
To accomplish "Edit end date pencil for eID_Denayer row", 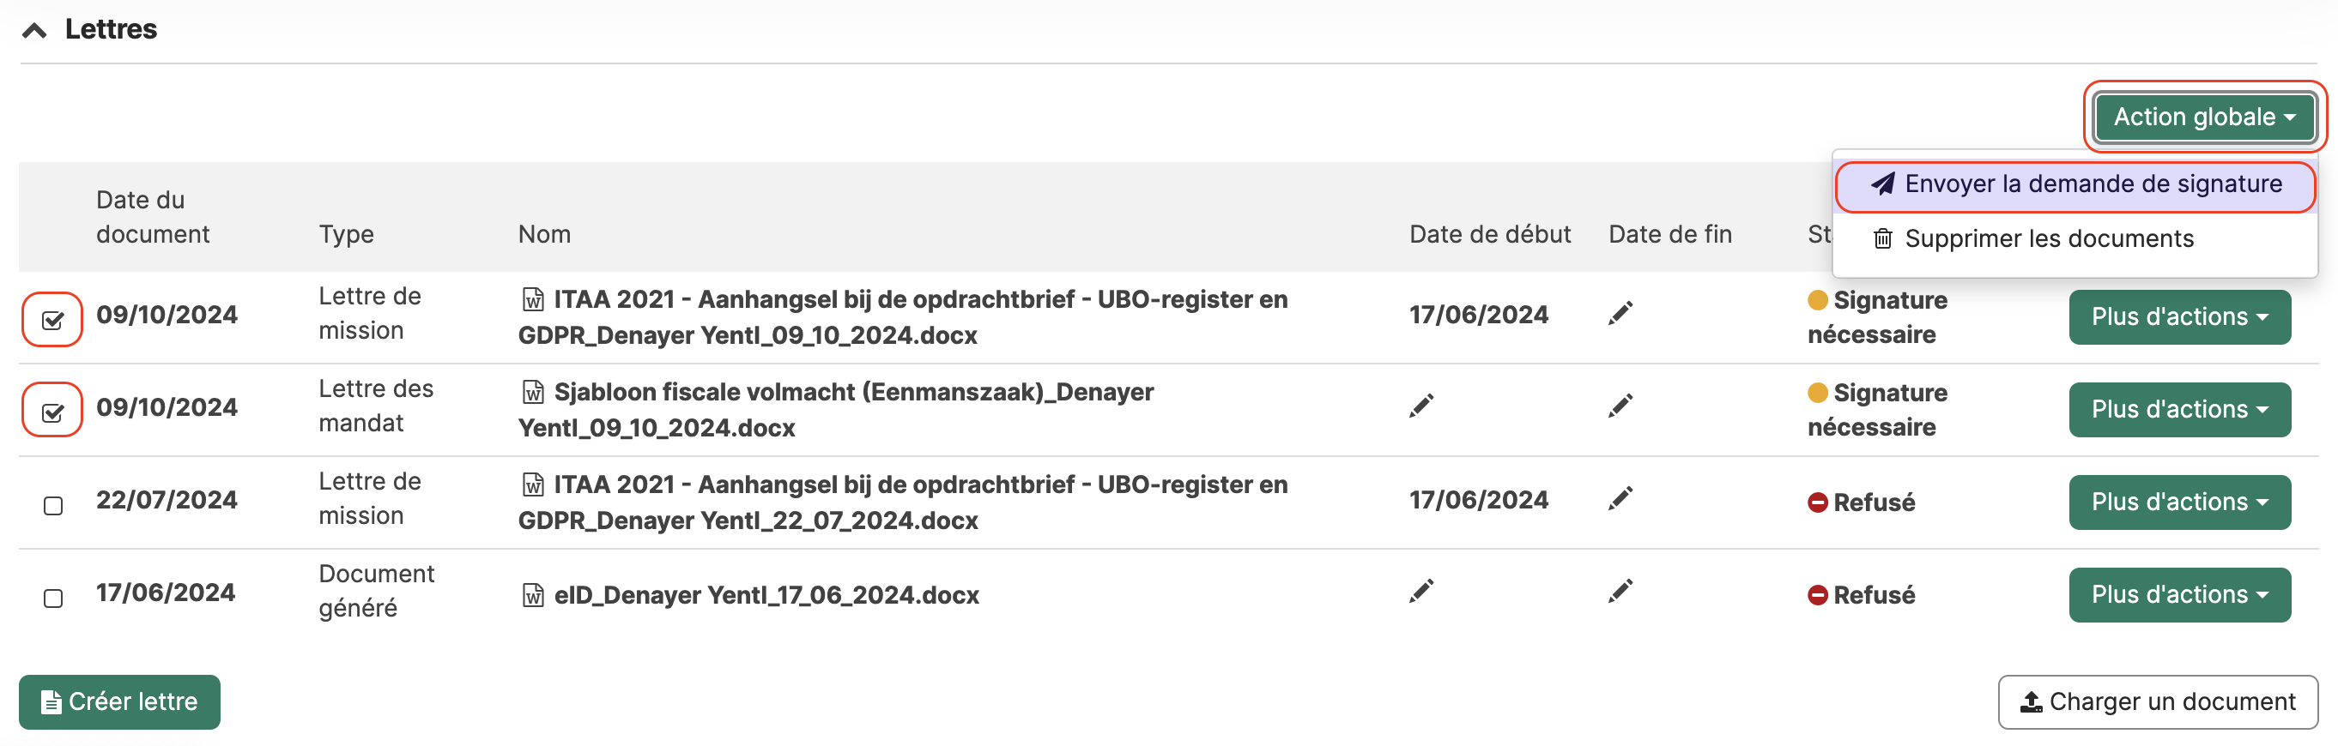I will pyautogui.click(x=1620, y=591).
